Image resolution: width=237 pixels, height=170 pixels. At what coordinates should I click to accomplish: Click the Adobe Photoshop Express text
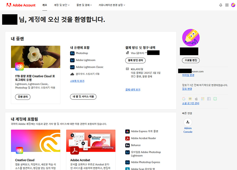pos(145,162)
